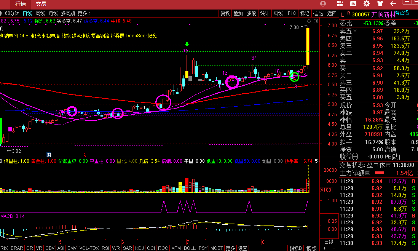Click the green down-arrow signal marker
Image resolution: width=418 pixels, height=251 pixels.
click(x=187, y=44)
